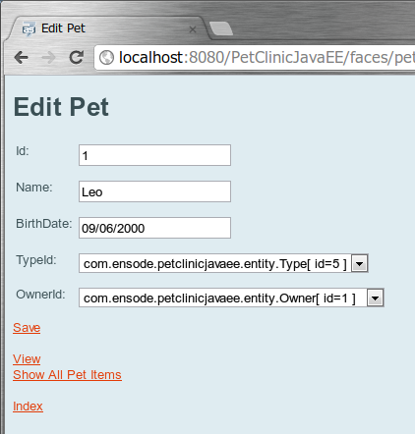415x434 pixels.
Task: Click the TypeId combo box value
Action: 215,263
